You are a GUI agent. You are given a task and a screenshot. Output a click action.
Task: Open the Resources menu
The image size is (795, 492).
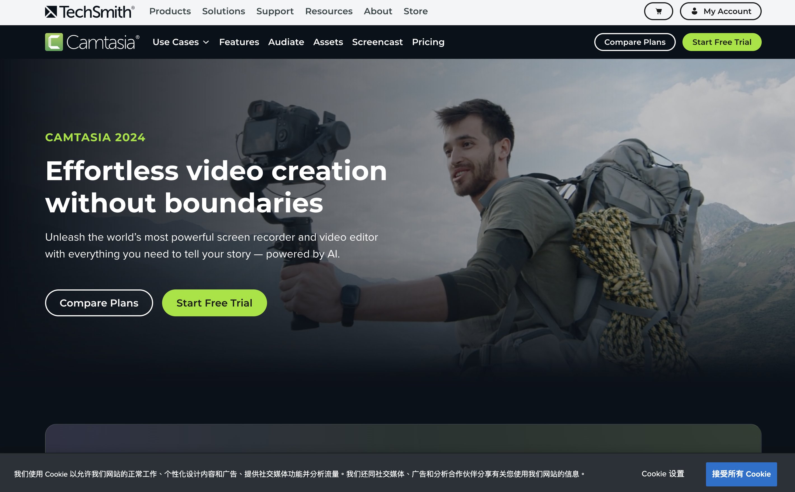(329, 11)
